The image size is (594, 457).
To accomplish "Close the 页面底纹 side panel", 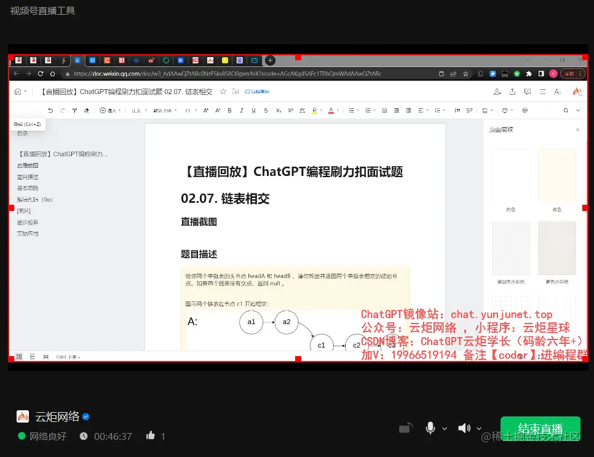I will point(578,130).
